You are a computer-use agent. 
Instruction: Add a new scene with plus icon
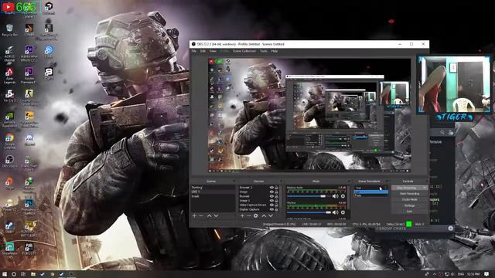point(194,216)
